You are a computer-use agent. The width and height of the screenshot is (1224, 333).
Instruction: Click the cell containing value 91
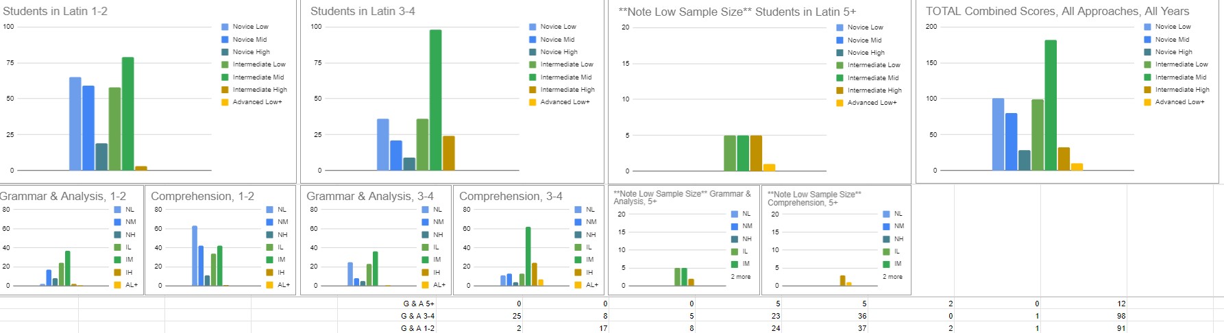(x=1121, y=328)
